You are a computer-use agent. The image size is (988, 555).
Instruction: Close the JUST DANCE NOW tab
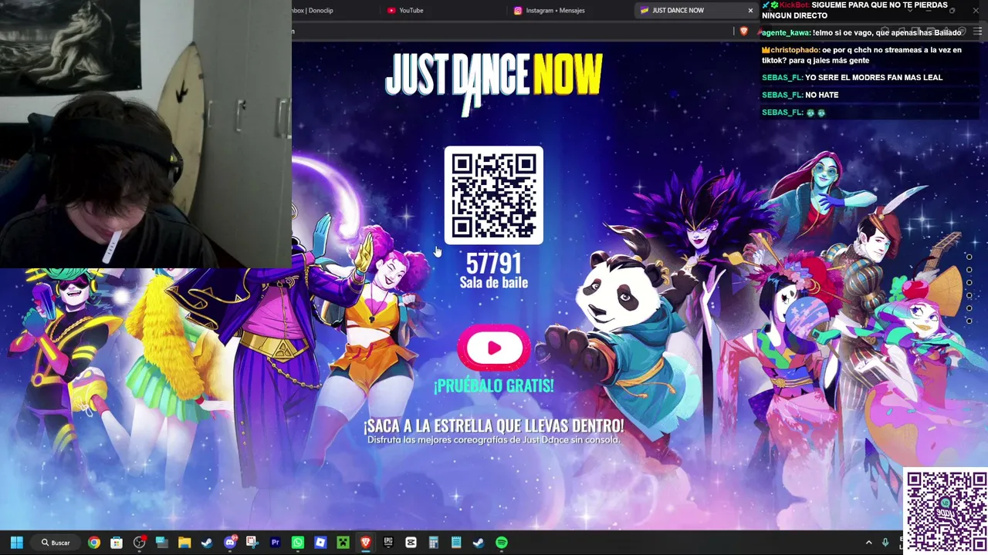[x=750, y=10]
